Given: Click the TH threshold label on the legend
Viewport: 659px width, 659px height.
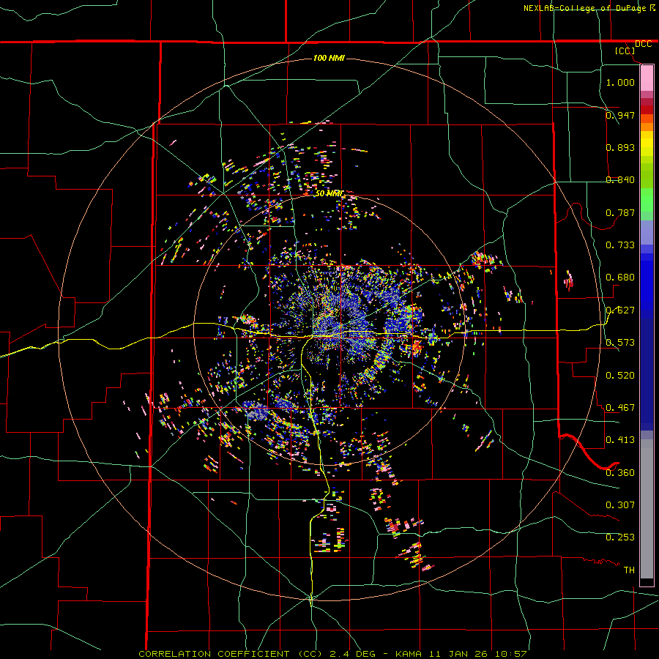Looking at the screenshot, I should [629, 570].
